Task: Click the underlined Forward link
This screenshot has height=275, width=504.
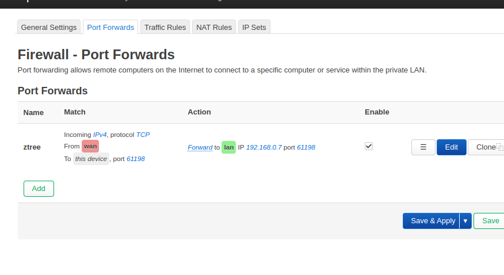Action: [200, 147]
